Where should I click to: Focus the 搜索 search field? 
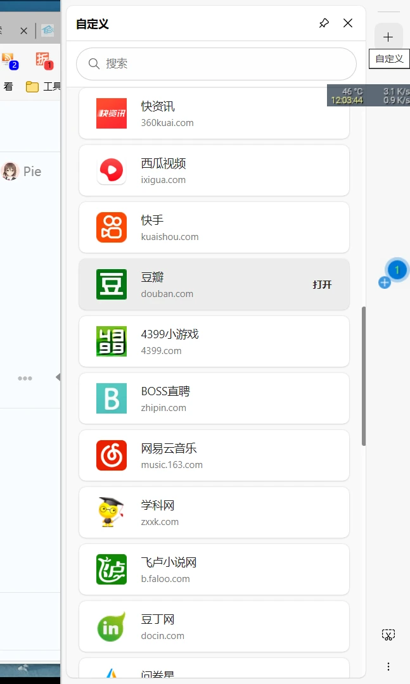216,64
